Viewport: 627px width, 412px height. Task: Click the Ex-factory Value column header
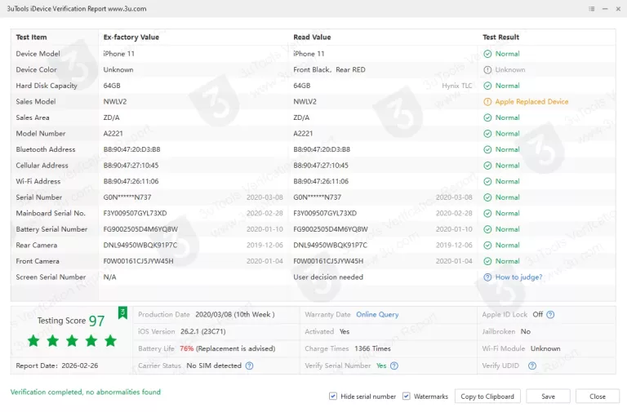click(x=131, y=38)
